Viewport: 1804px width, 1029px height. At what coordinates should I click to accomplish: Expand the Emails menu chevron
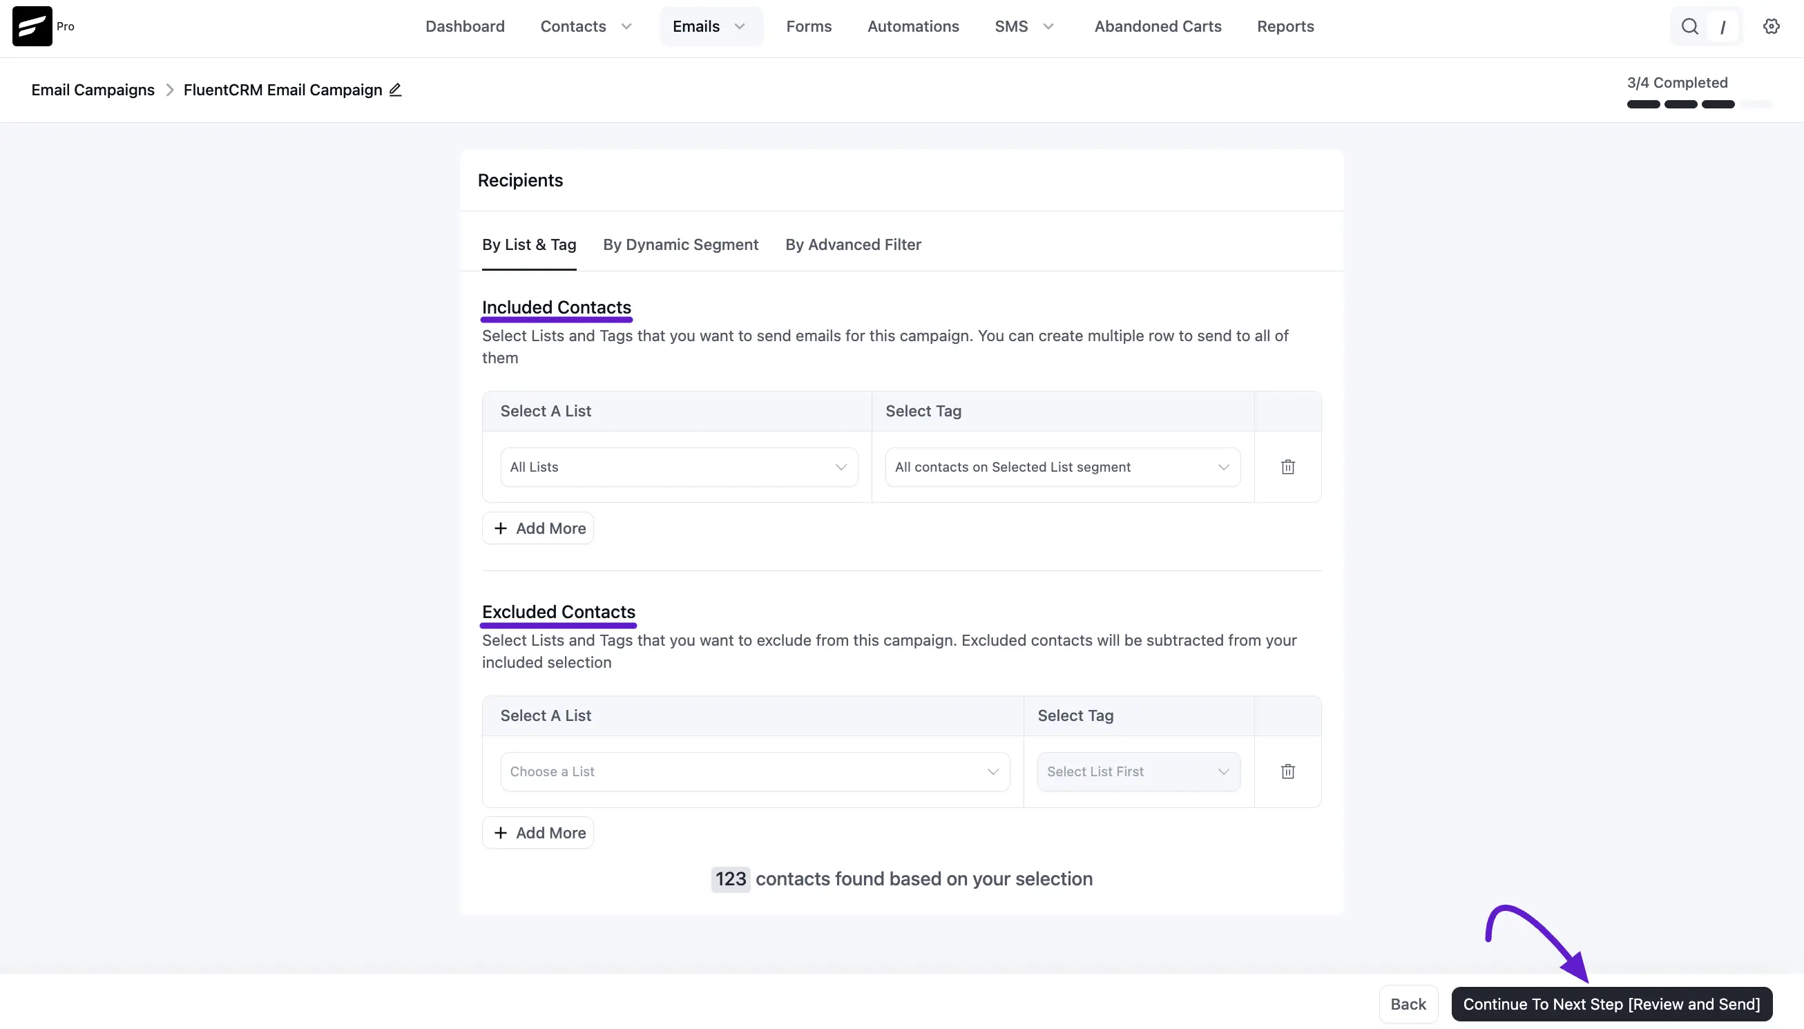(739, 27)
